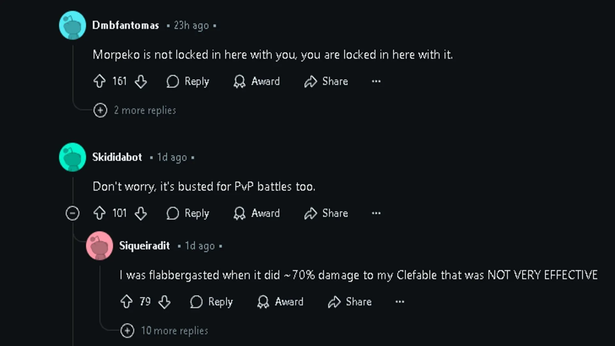Image resolution: width=615 pixels, height=346 pixels.
Task: Click Dmbfantomas username profile link
Action: 125,25
